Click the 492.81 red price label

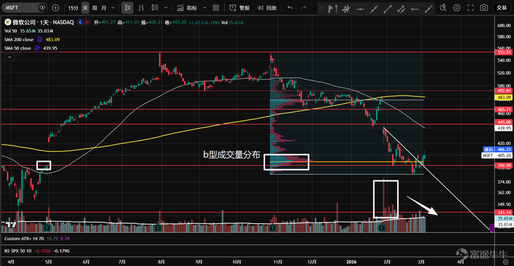(x=504, y=91)
